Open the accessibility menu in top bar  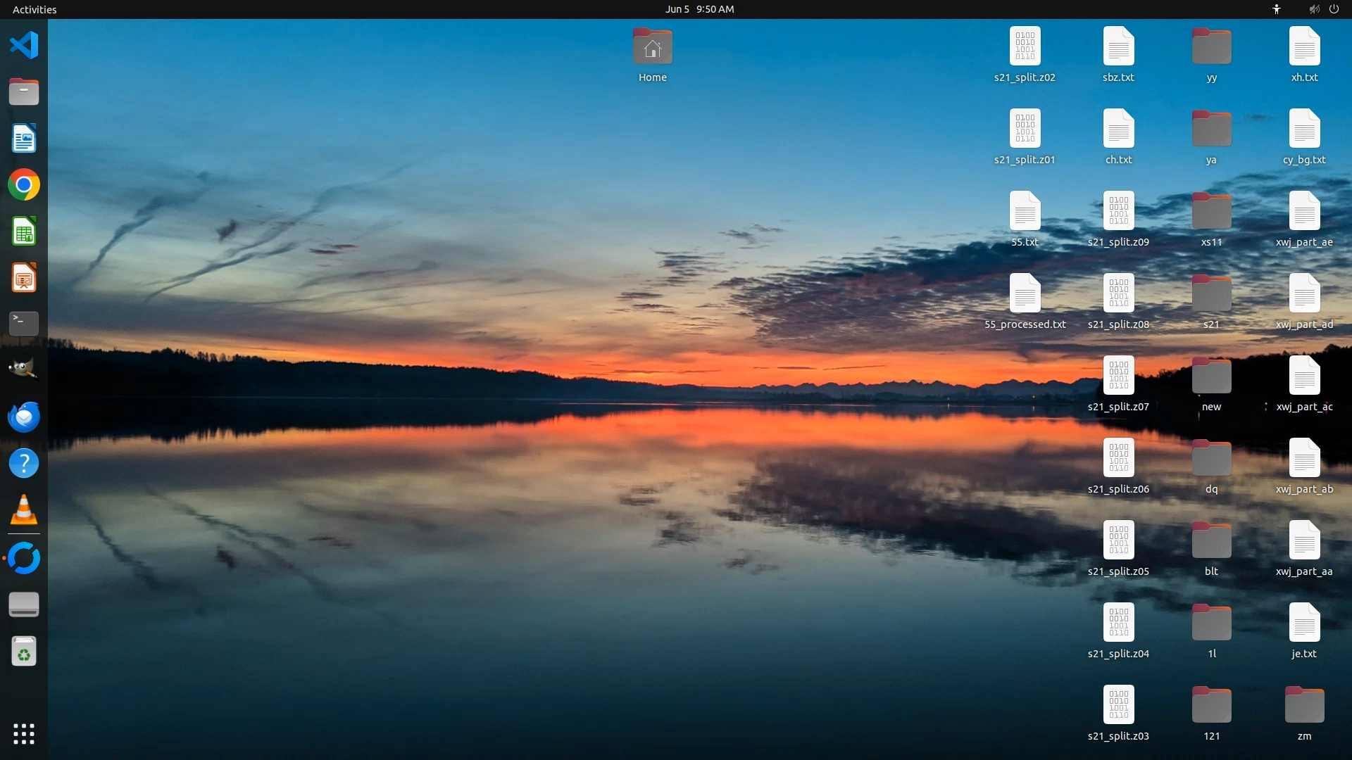click(x=1277, y=9)
